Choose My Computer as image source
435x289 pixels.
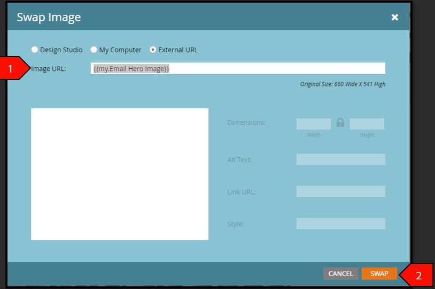click(x=94, y=50)
